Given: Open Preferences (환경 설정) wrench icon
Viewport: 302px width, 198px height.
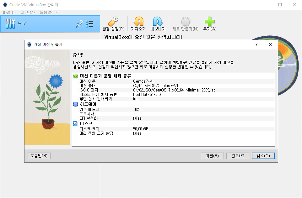Looking at the screenshot, I should coord(113,22).
